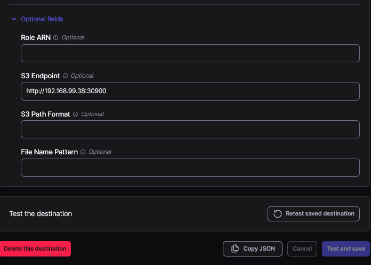
Task: Delete this destination
Action: click(35, 249)
